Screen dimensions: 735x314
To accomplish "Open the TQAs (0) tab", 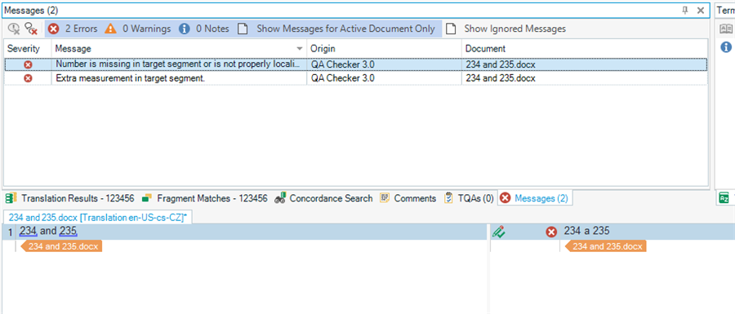I will point(468,198).
